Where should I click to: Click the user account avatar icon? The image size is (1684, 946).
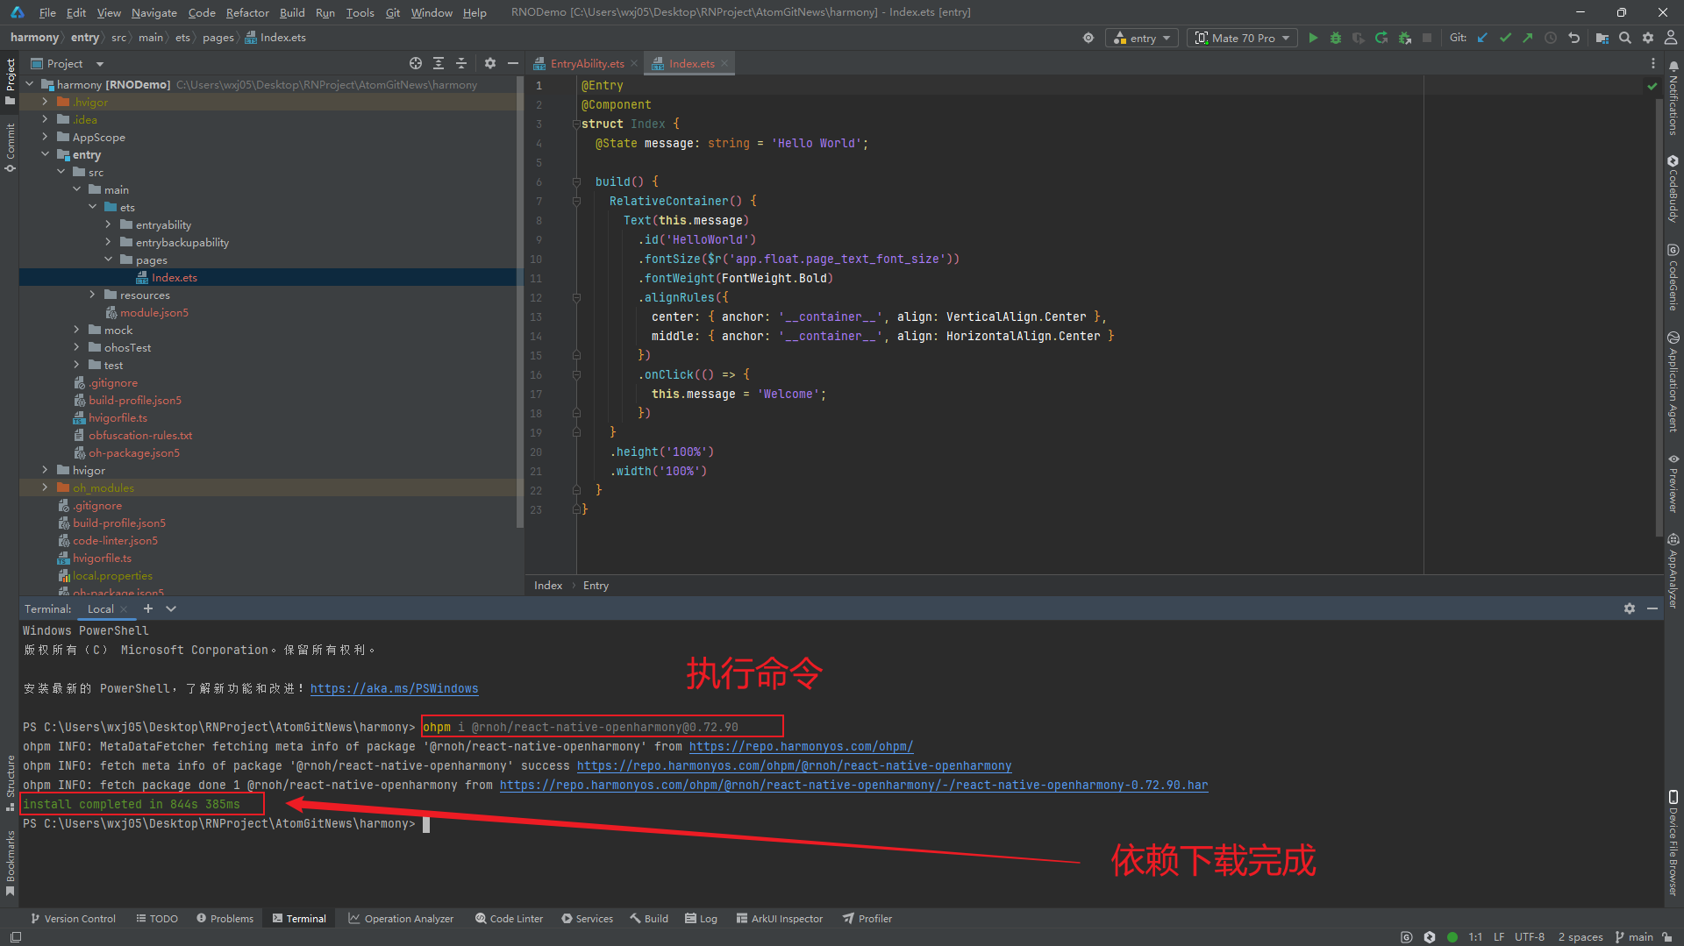[x=1671, y=38]
